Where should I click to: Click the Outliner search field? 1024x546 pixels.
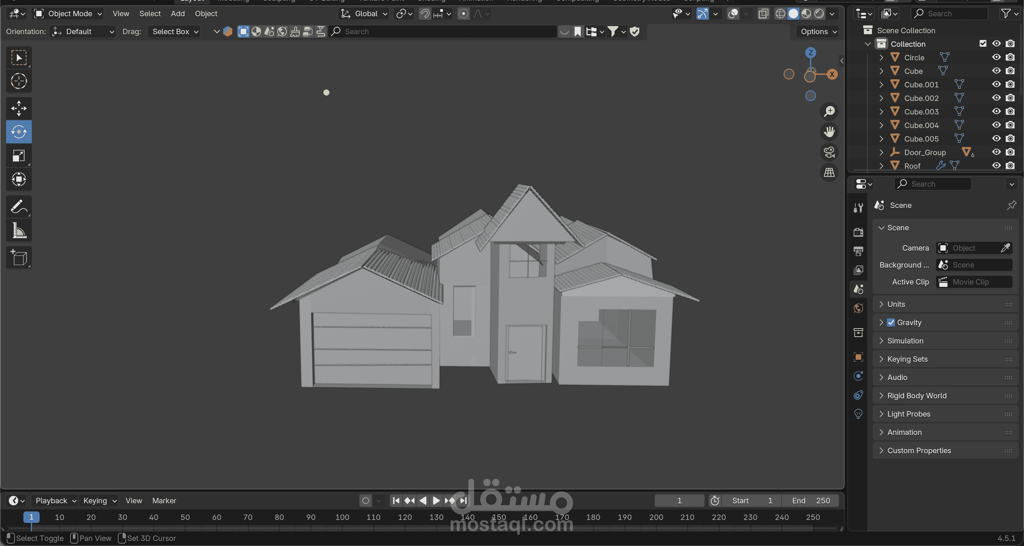click(x=949, y=14)
